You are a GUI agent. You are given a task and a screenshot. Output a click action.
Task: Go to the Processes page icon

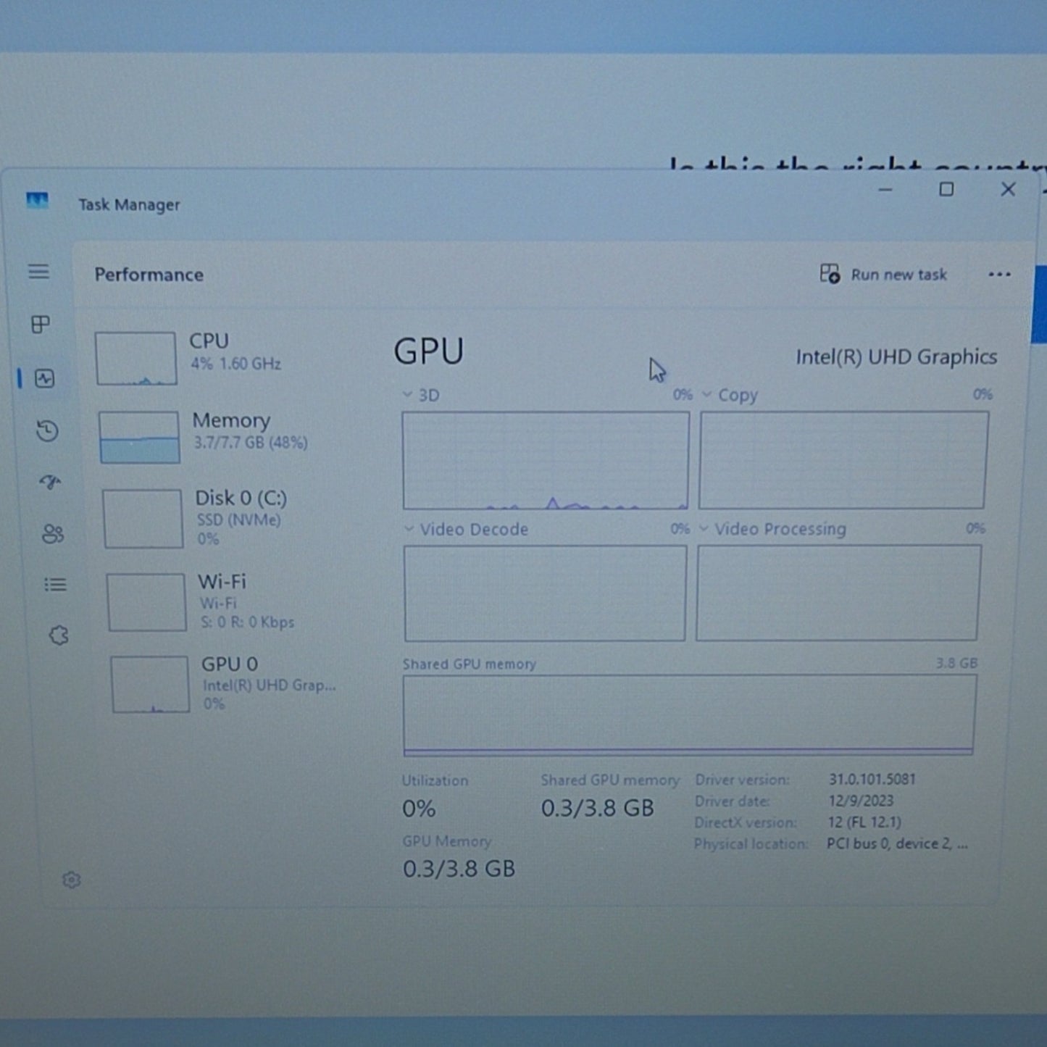pyautogui.click(x=41, y=324)
